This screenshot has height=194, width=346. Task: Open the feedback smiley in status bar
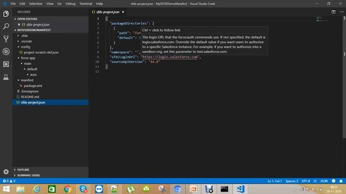334,181
